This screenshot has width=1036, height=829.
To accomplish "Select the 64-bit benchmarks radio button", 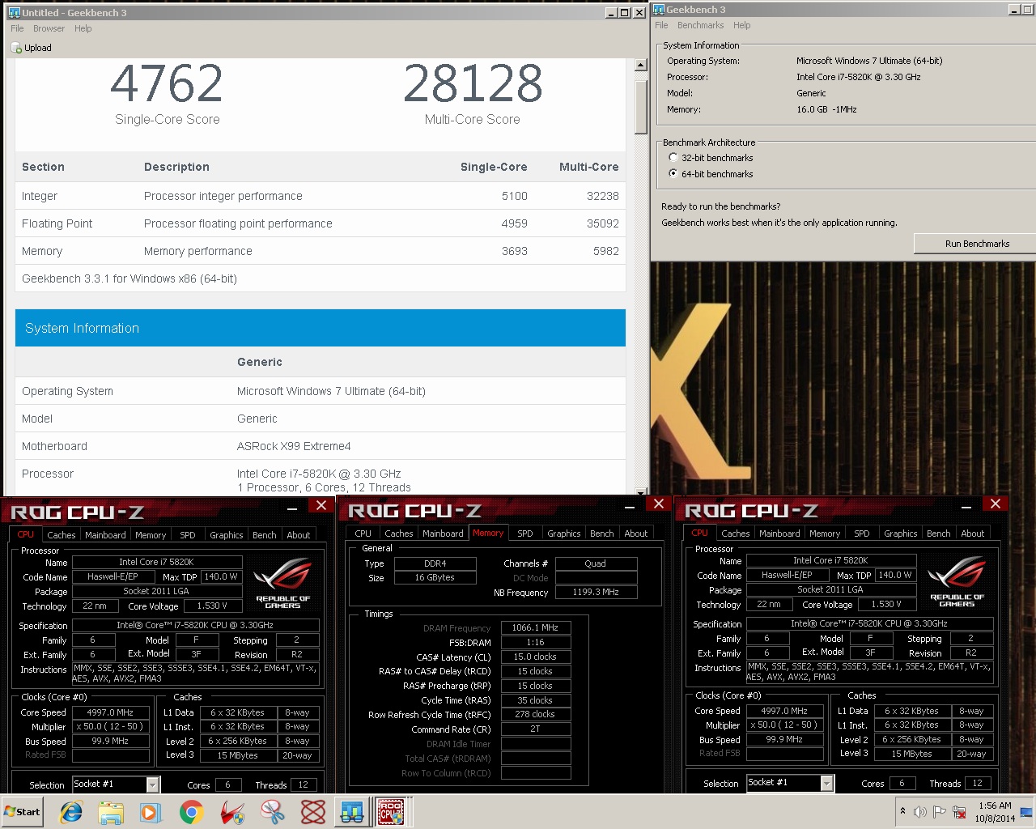I will pos(673,174).
